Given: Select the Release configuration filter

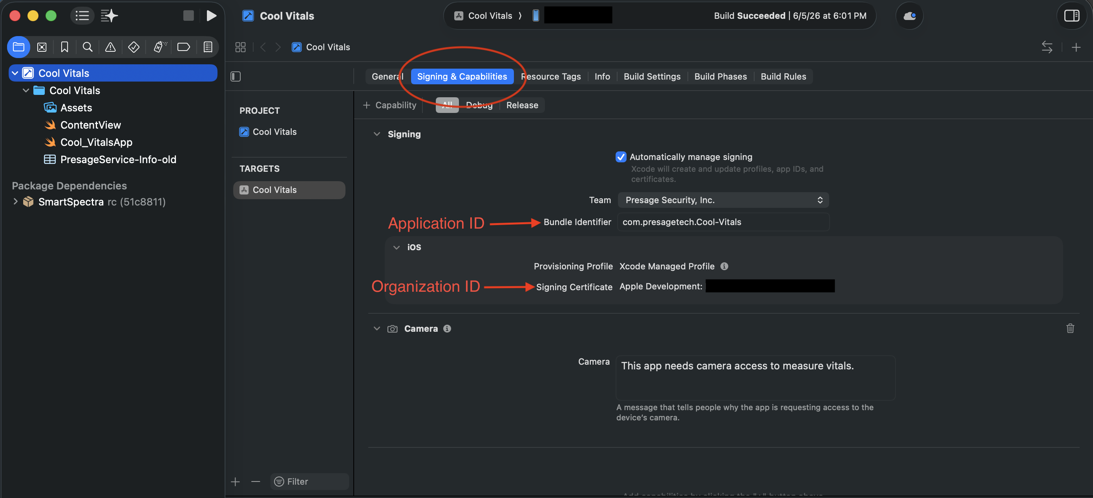Looking at the screenshot, I should point(522,105).
